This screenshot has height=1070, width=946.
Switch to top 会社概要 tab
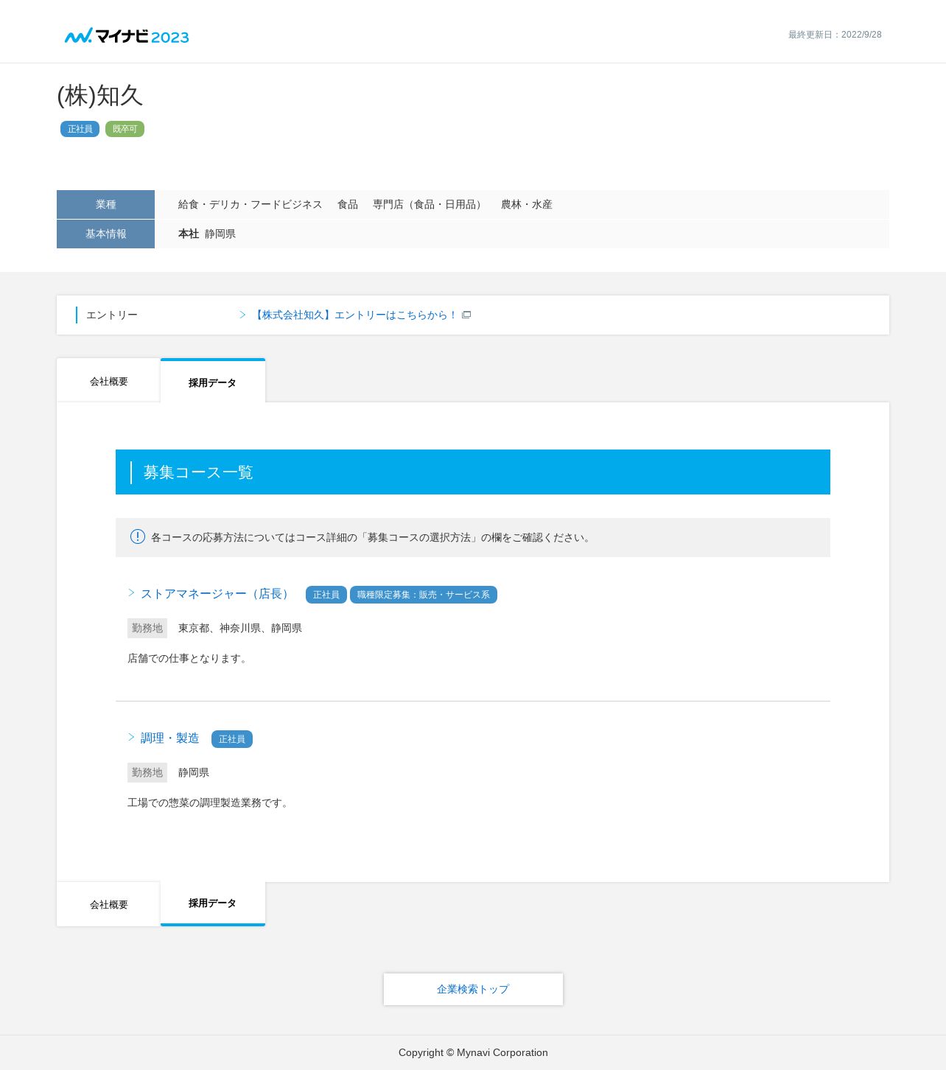pos(108,381)
